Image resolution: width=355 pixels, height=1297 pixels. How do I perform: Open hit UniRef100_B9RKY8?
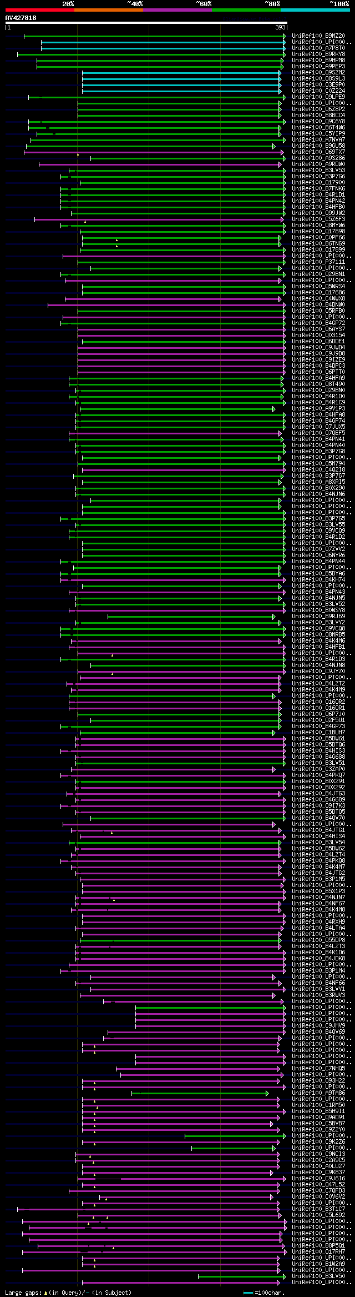[x=318, y=54]
